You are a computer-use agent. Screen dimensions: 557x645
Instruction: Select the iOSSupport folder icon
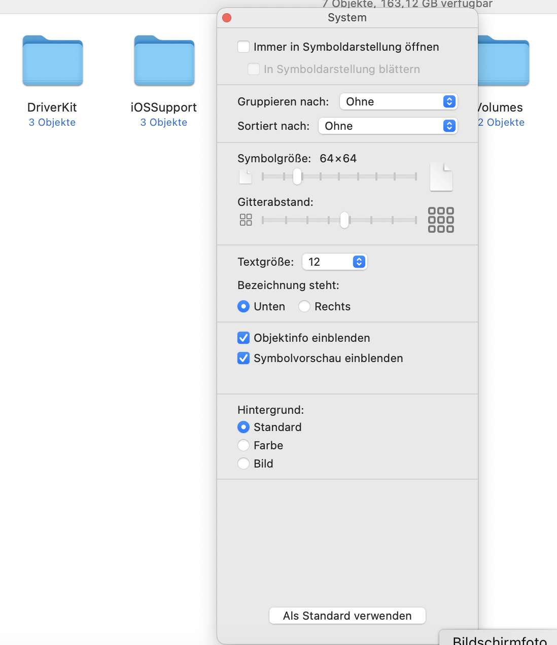pyautogui.click(x=164, y=61)
